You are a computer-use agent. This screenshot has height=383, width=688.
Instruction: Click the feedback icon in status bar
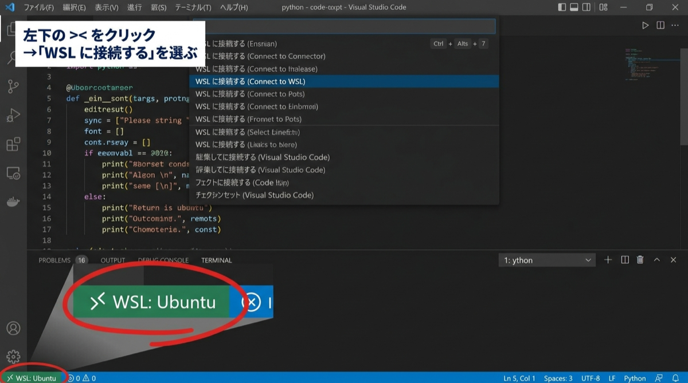point(659,378)
